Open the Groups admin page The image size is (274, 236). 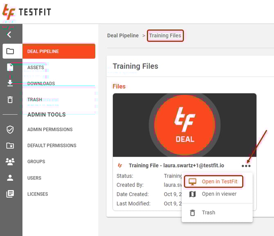point(36,162)
